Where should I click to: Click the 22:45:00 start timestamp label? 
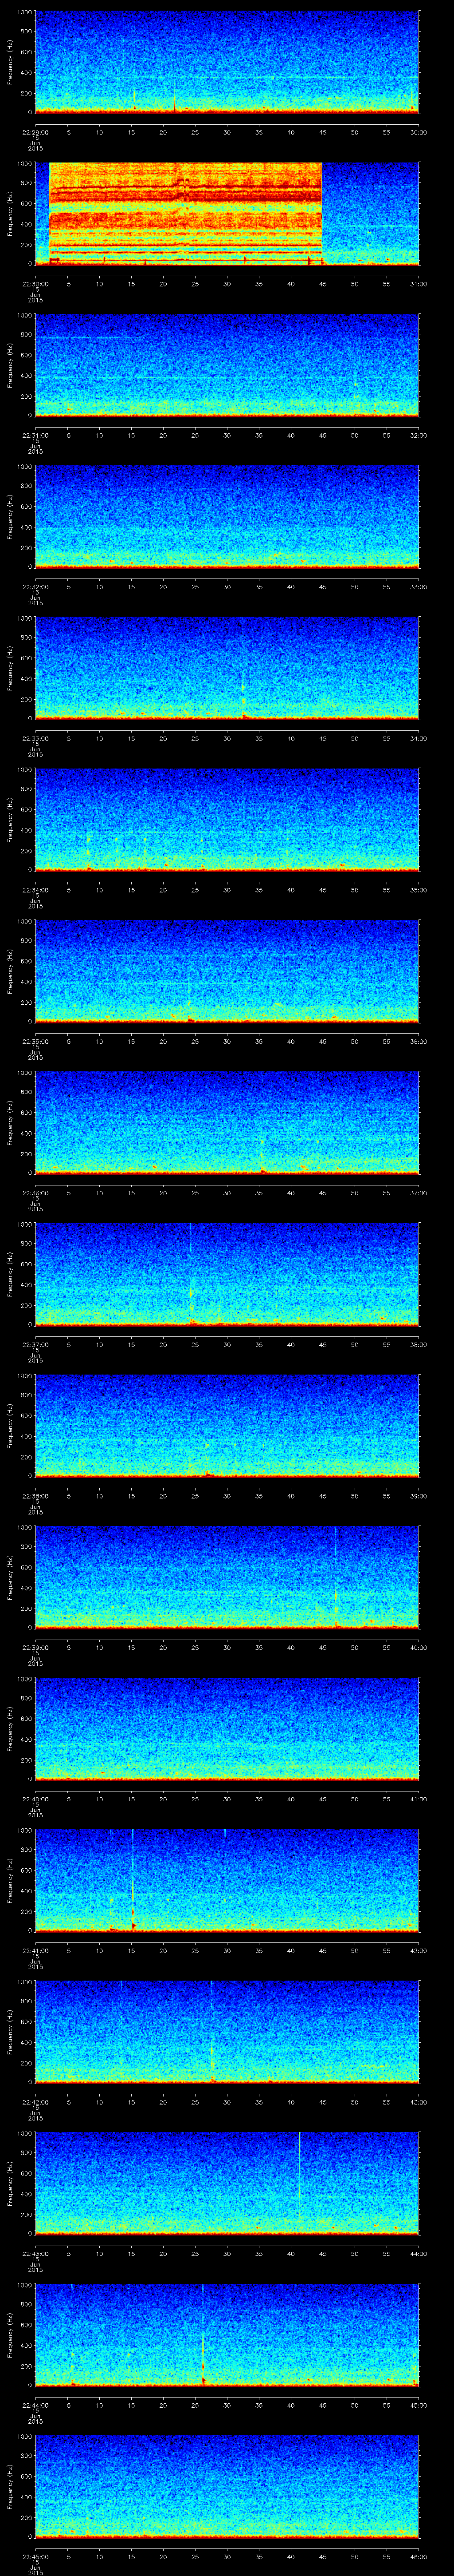click(35, 2556)
